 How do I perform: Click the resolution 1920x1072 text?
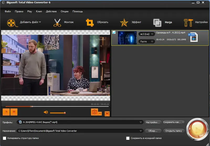pyautogui.click(x=171, y=39)
